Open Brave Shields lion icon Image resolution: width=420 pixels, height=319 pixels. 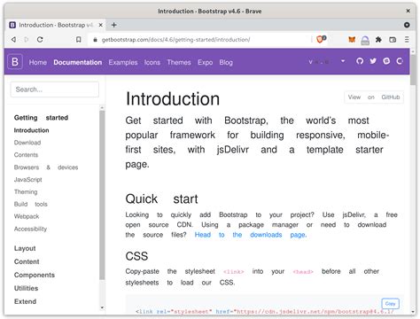321,39
